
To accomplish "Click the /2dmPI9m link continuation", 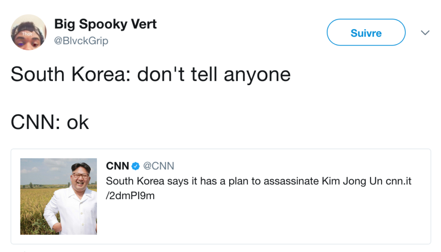I will 130,196.
